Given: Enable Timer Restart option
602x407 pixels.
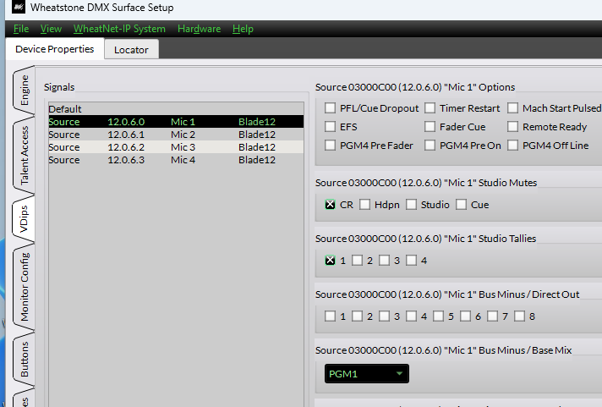Looking at the screenshot, I should tap(430, 108).
